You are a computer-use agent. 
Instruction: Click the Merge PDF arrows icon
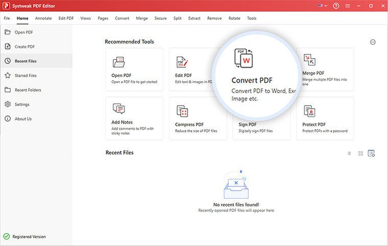pyautogui.click(x=309, y=60)
